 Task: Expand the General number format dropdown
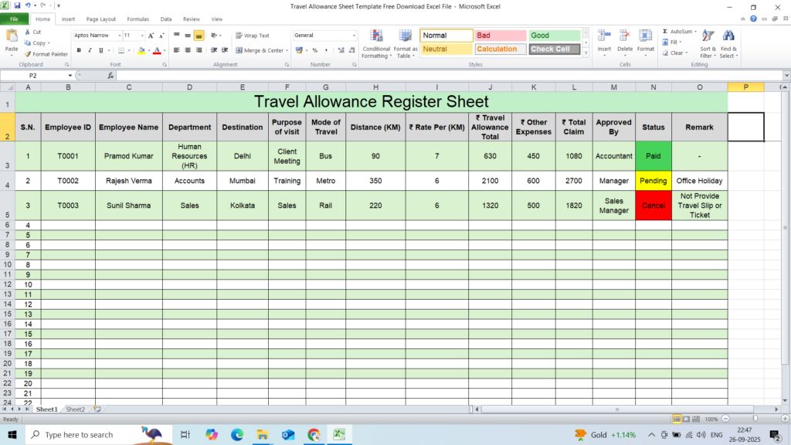[354, 36]
